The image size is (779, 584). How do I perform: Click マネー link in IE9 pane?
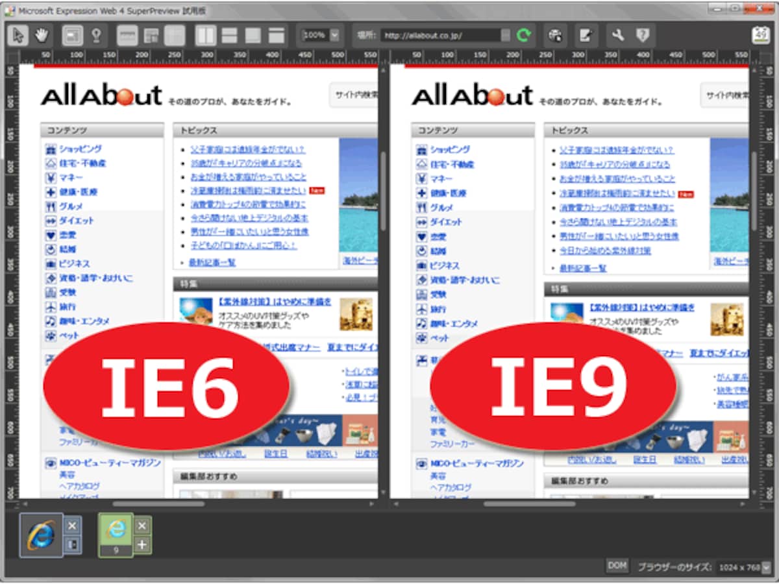pyautogui.click(x=441, y=178)
